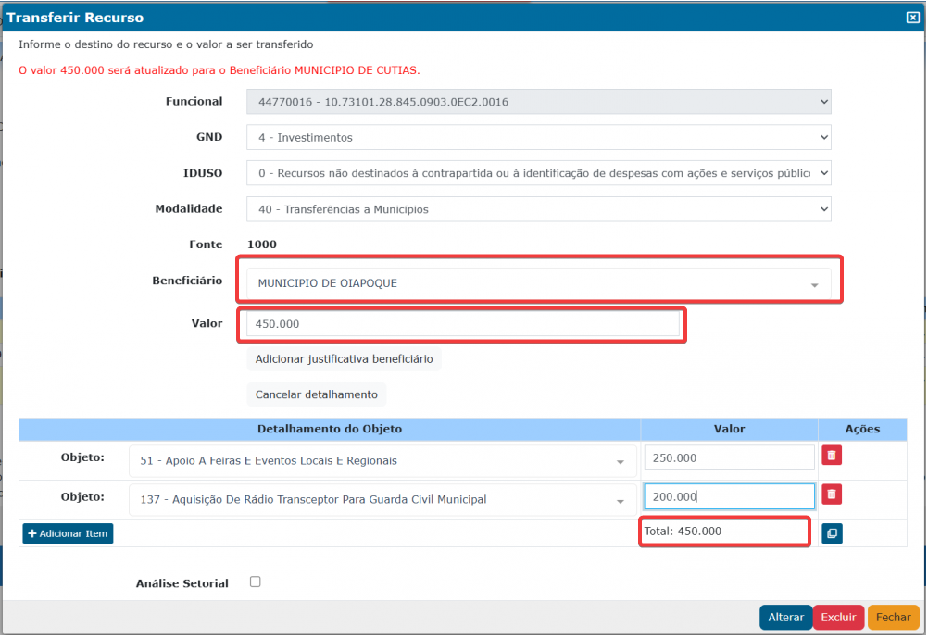Click the Valor field showing 450.000
This screenshot has height=638, width=928.
click(462, 324)
